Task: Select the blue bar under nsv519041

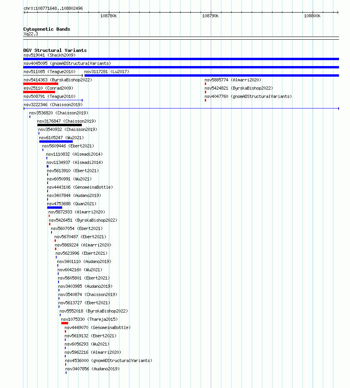Action: [x=181, y=59]
